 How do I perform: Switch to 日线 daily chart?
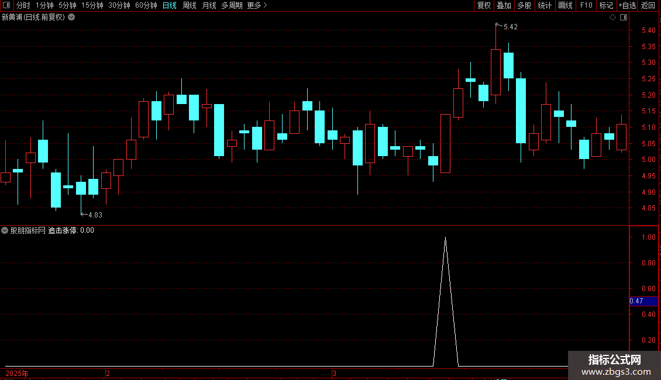click(170, 5)
